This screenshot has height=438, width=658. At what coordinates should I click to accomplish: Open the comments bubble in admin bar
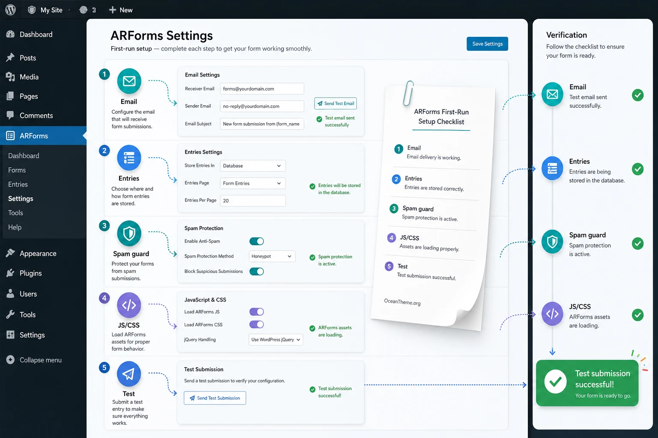pos(84,10)
